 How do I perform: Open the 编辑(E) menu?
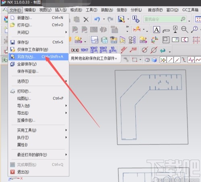tap(30, 10)
